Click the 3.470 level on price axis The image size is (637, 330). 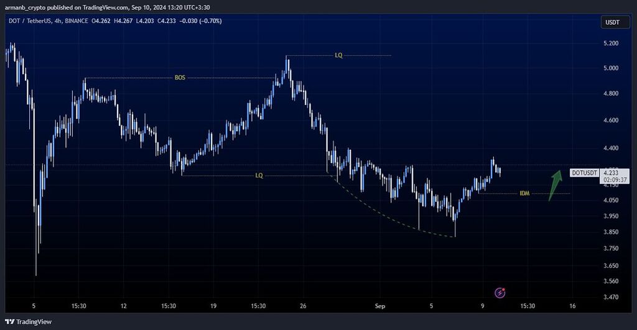[610, 298]
